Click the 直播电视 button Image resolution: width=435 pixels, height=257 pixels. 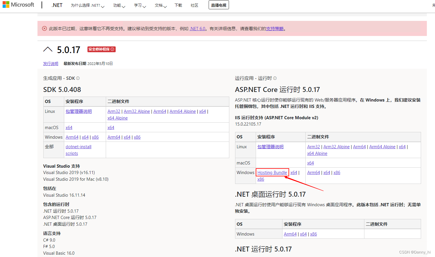[219, 5]
